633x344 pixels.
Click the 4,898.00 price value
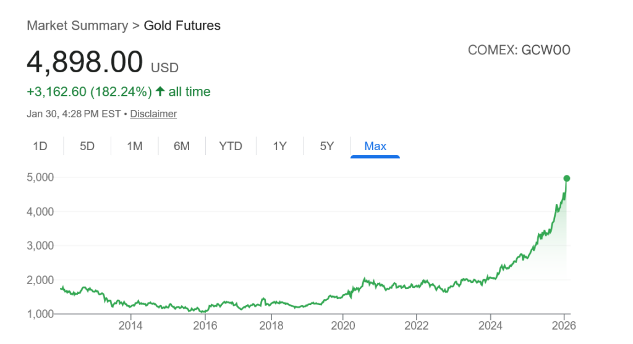click(85, 62)
